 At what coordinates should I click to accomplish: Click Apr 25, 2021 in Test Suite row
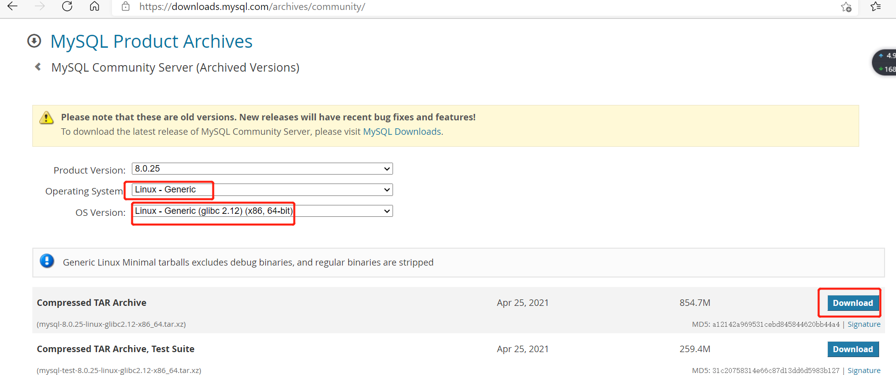pyautogui.click(x=523, y=349)
